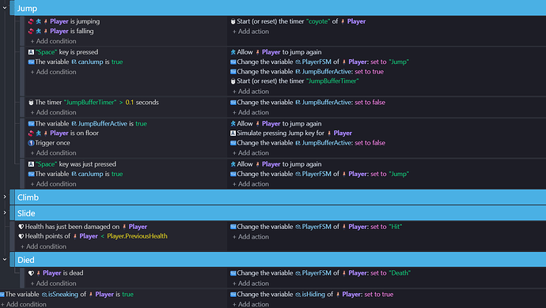The width and height of the screenshot is (546, 308).
Task: Add action below coyote timer action
Action: (x=251, y=32)
